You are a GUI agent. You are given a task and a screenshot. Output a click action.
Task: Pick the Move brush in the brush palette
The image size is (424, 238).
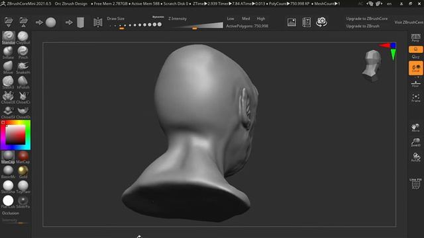pyautogui.click(x=8, y=67)
